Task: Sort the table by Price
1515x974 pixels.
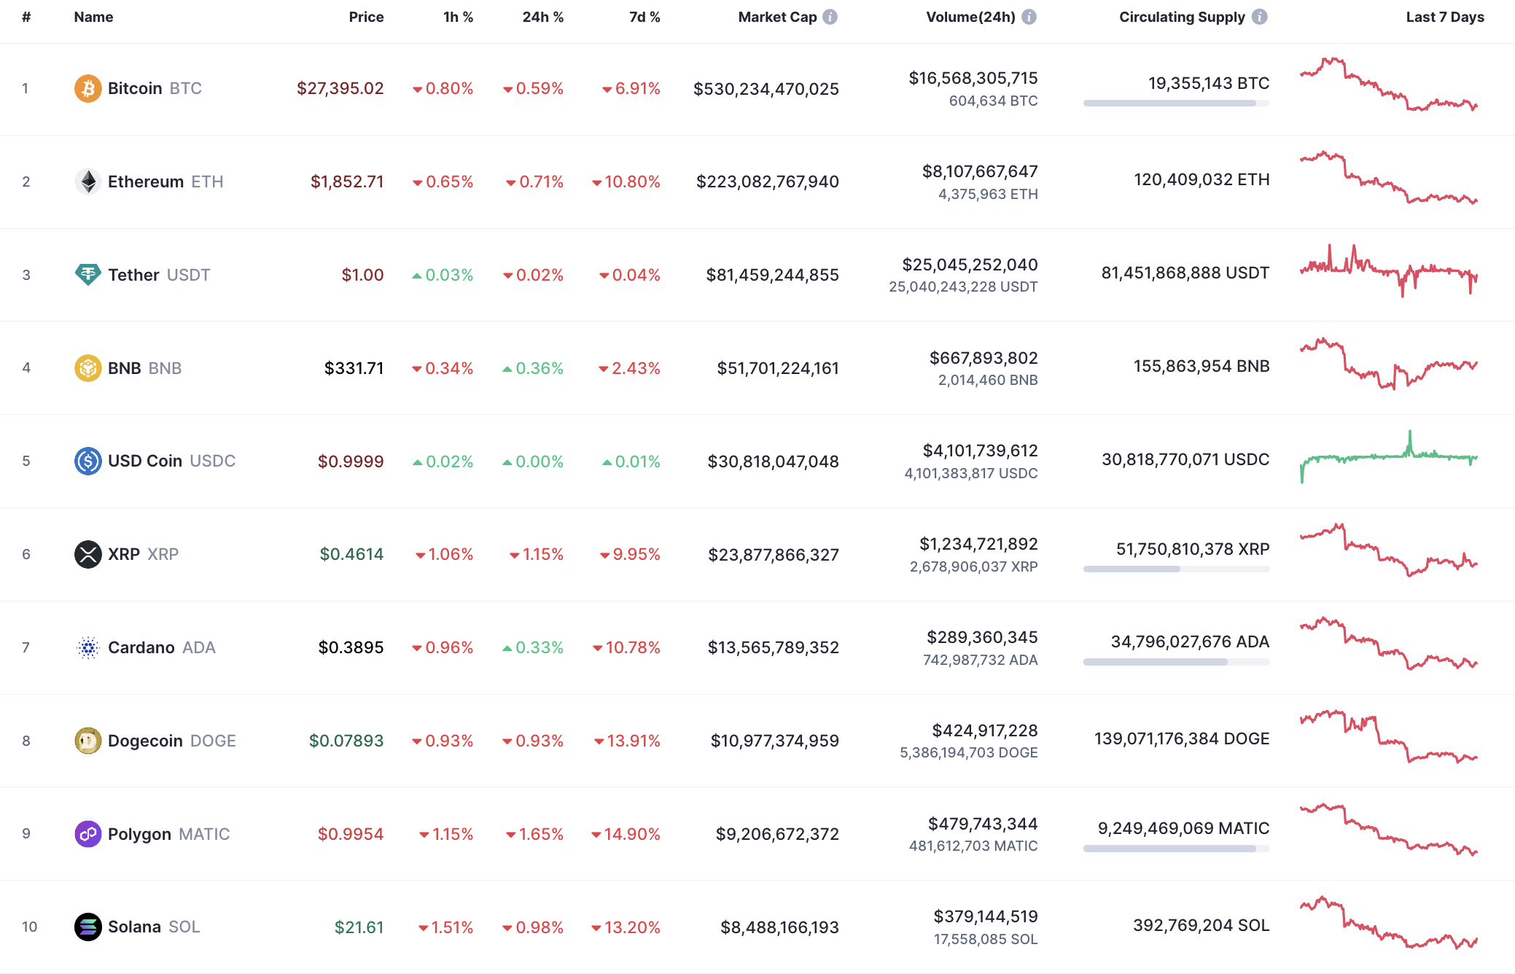Action: pos(367,16)
